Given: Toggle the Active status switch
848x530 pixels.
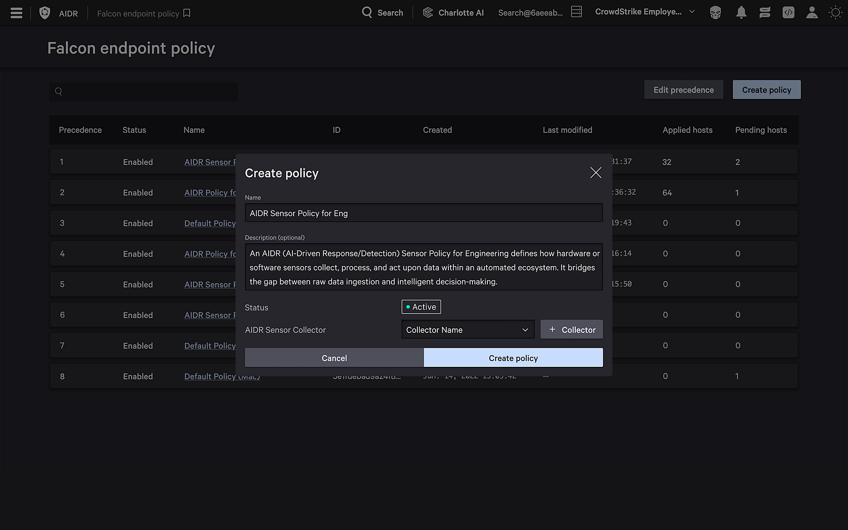Looking at the screenshot, I should [421, 307].
